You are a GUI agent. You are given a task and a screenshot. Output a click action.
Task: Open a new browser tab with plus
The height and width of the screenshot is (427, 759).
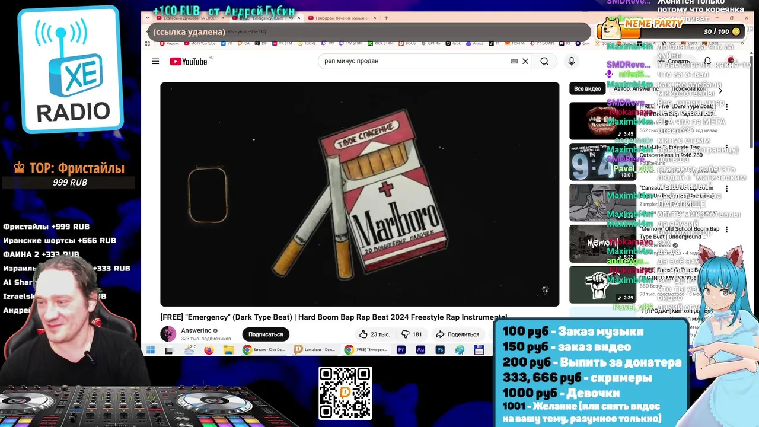coord(386,18)
